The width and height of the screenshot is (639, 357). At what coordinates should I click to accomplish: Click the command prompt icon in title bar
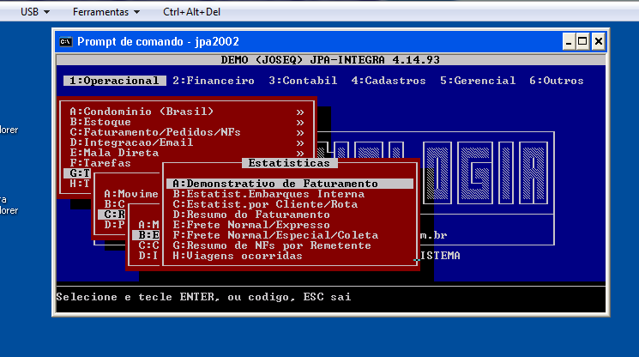(65, 41)
